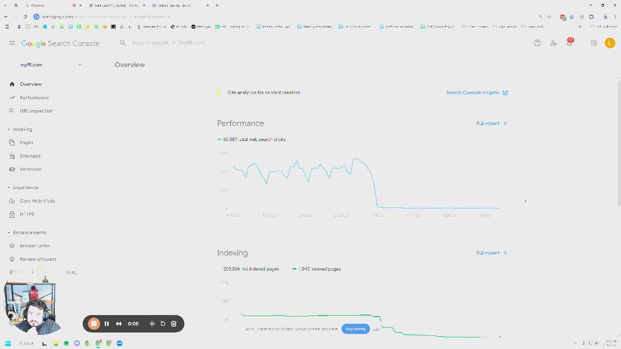The height and width of the screenshot is (349, 621).
Task: Click the Search Console logo
Action: pos(60,44)
